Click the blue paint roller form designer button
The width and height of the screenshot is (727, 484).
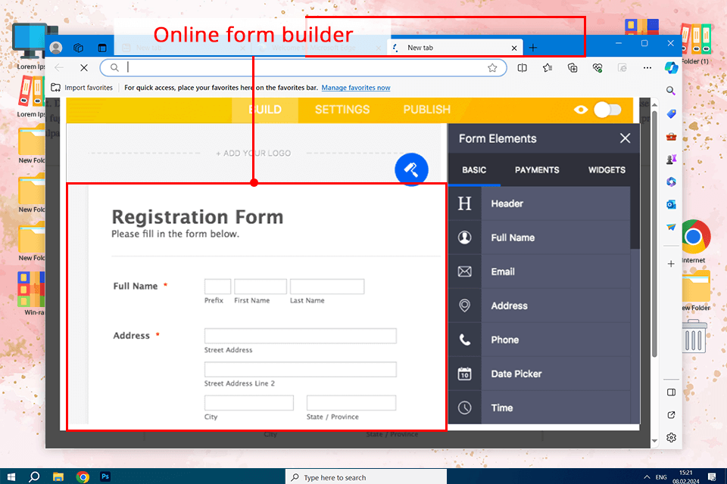(x=411, y=169)
